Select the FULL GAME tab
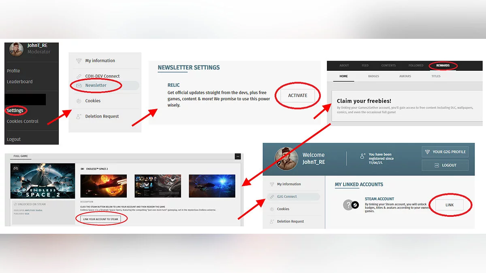The image size is (486, 273). tap(21, 156)
